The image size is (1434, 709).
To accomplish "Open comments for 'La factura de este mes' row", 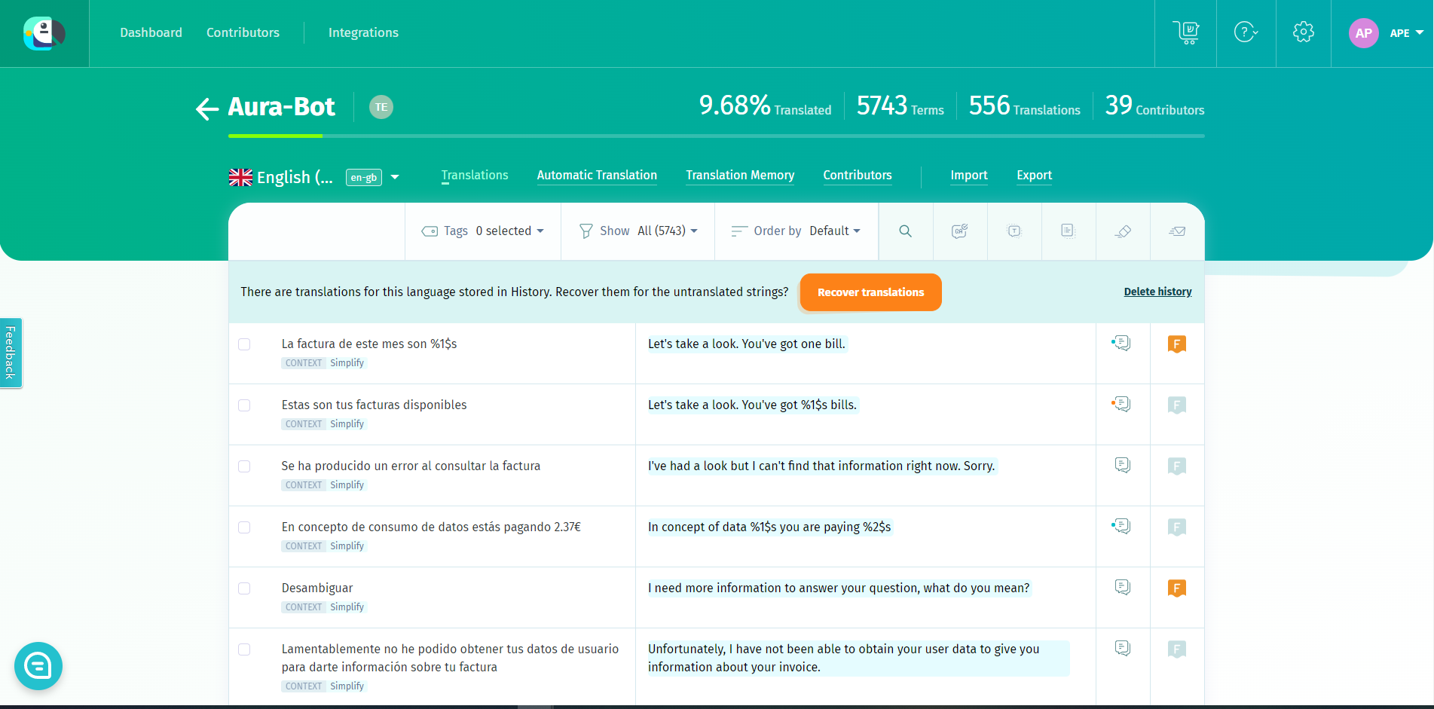I will (x=1122, y=344).
